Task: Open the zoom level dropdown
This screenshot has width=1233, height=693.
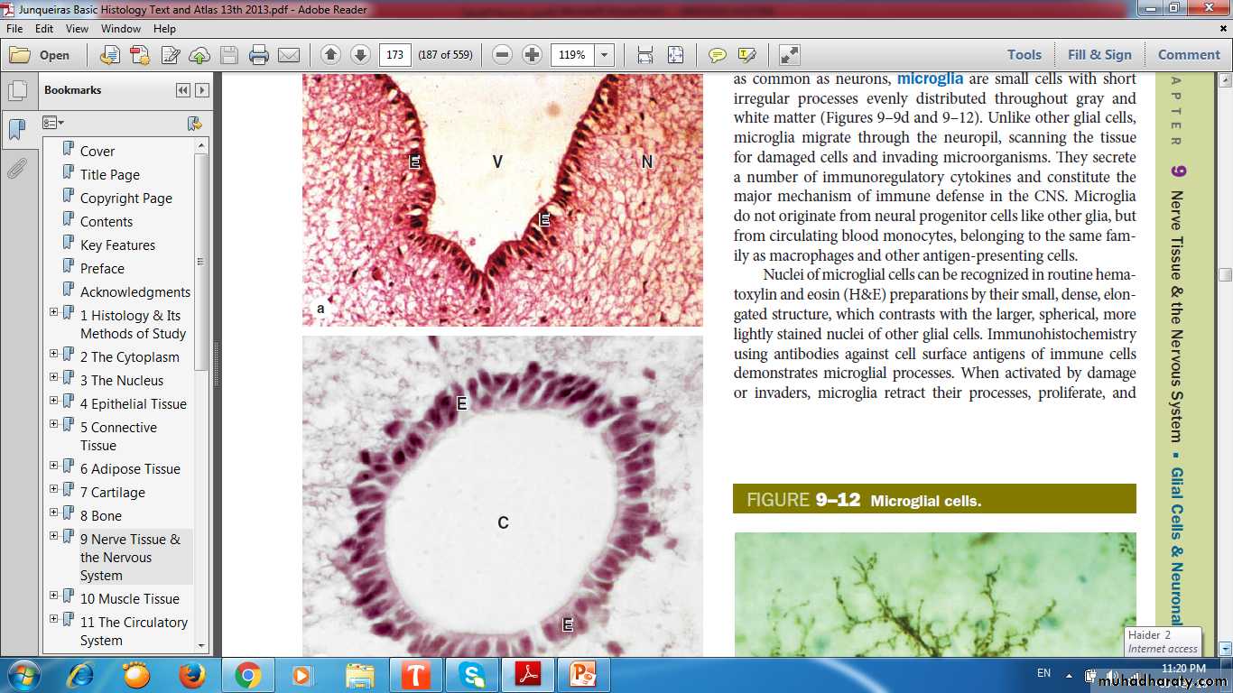Action: [605, 55]
